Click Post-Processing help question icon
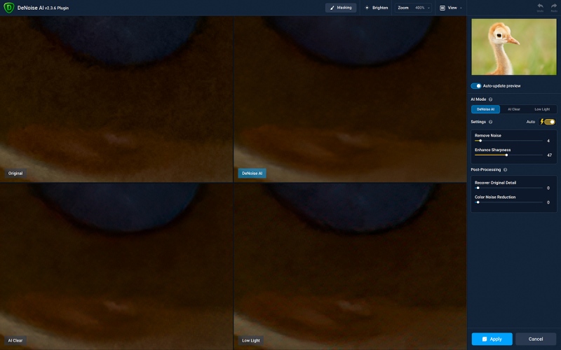This screenshot has width=561, height=350. (x=505, y=169)
